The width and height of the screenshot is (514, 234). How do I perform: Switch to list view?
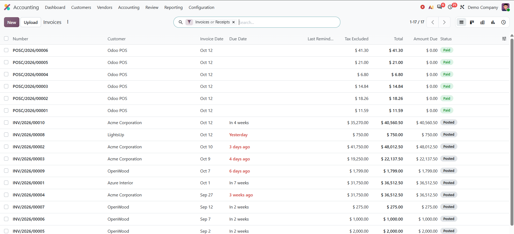461,22
